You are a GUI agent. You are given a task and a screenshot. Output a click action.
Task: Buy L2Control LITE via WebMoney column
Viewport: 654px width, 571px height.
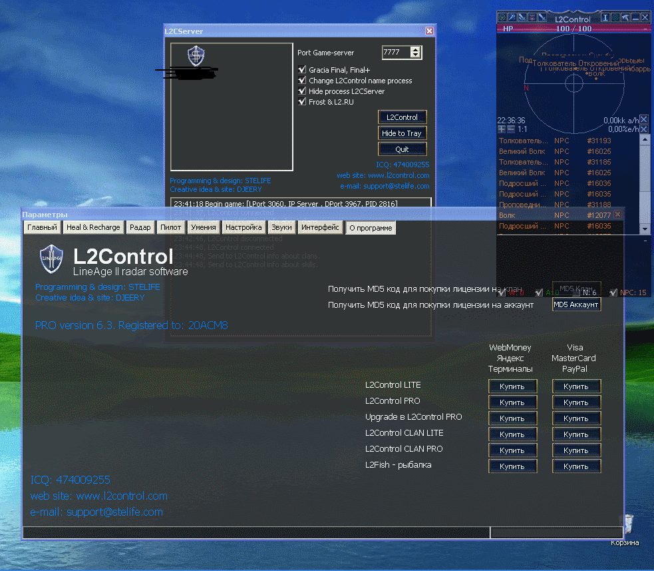[x=512, y=386]
